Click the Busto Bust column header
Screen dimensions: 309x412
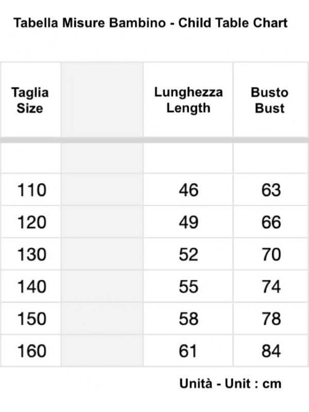269,100
